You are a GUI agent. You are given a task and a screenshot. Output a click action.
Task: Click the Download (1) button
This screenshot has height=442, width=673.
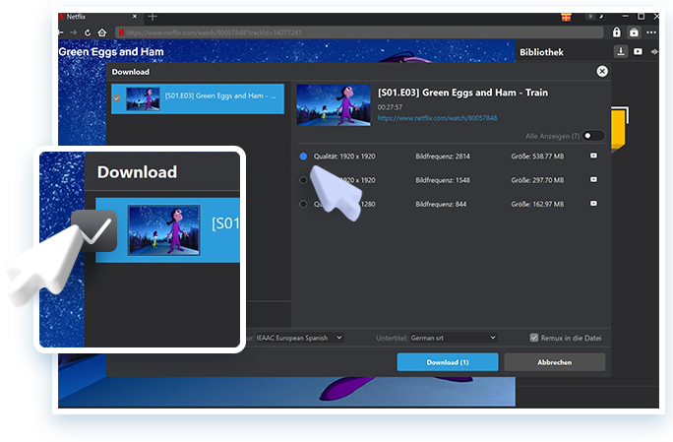point(448,362)
